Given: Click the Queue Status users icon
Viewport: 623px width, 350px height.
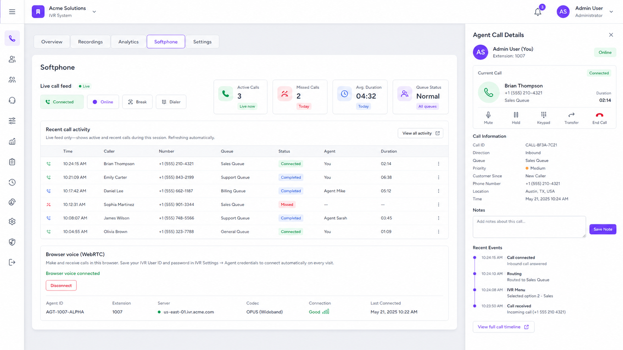Looking at the screenshot, I should click(404, 94).
